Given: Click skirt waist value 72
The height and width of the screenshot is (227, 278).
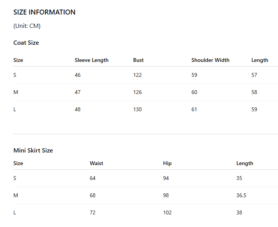Looking at the screenshot, I should [92, 212].
